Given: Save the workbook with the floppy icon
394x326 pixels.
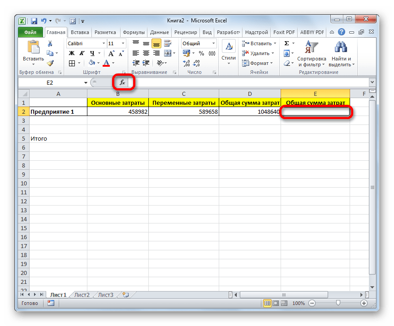Looking at the screenshot, I should pyautogui.click(x=34, y=21).
